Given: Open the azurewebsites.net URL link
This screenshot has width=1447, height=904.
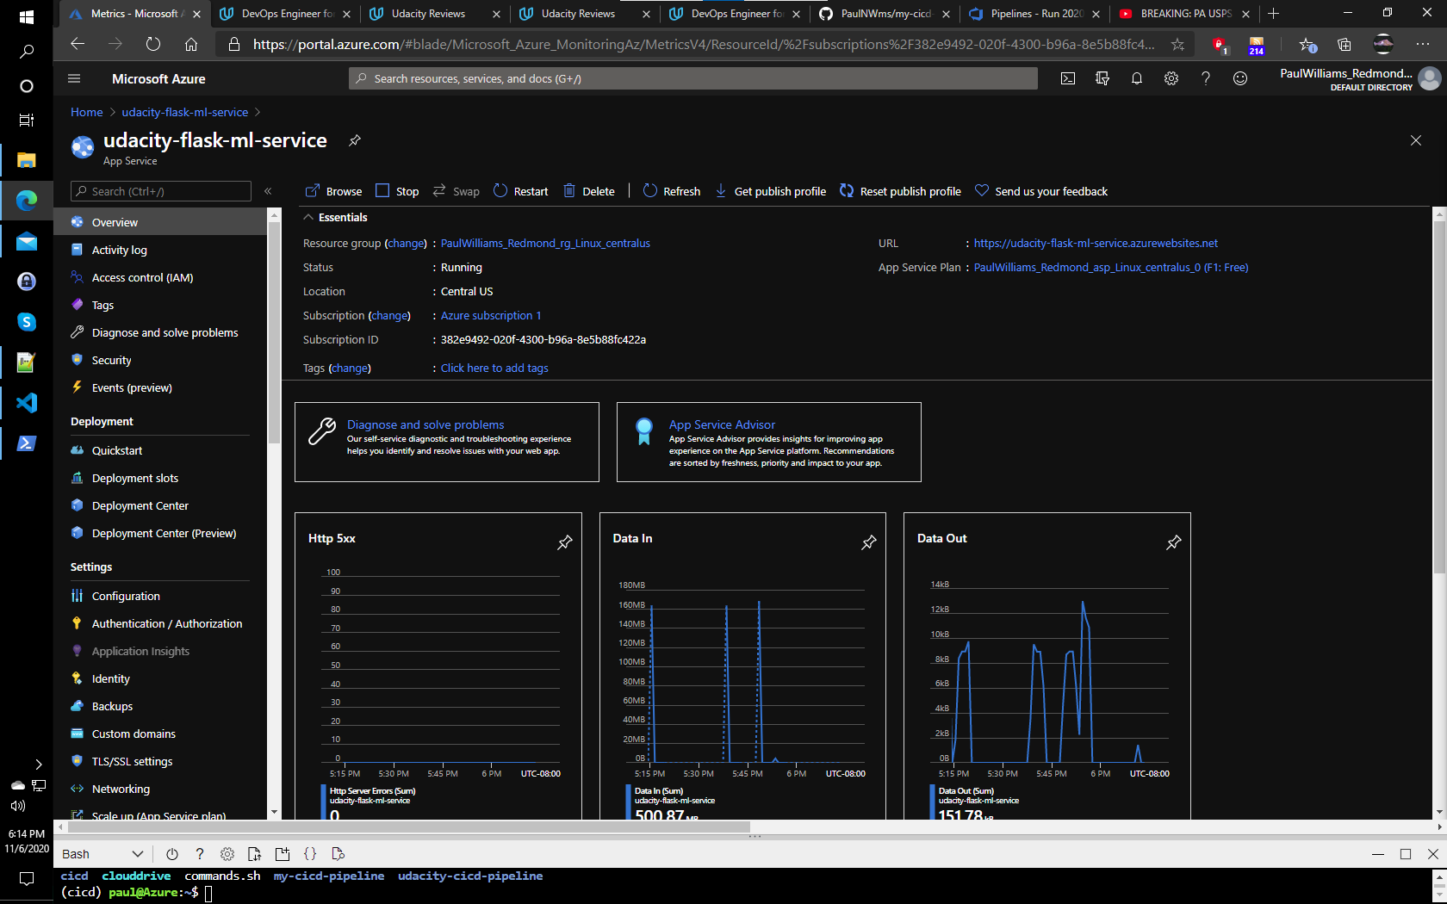Looking at the screenshot, I should [1096, 244].
